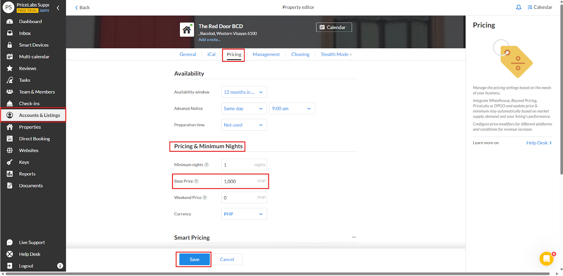
Task: Click the notification bell icon
Action: tap(518, 7)
